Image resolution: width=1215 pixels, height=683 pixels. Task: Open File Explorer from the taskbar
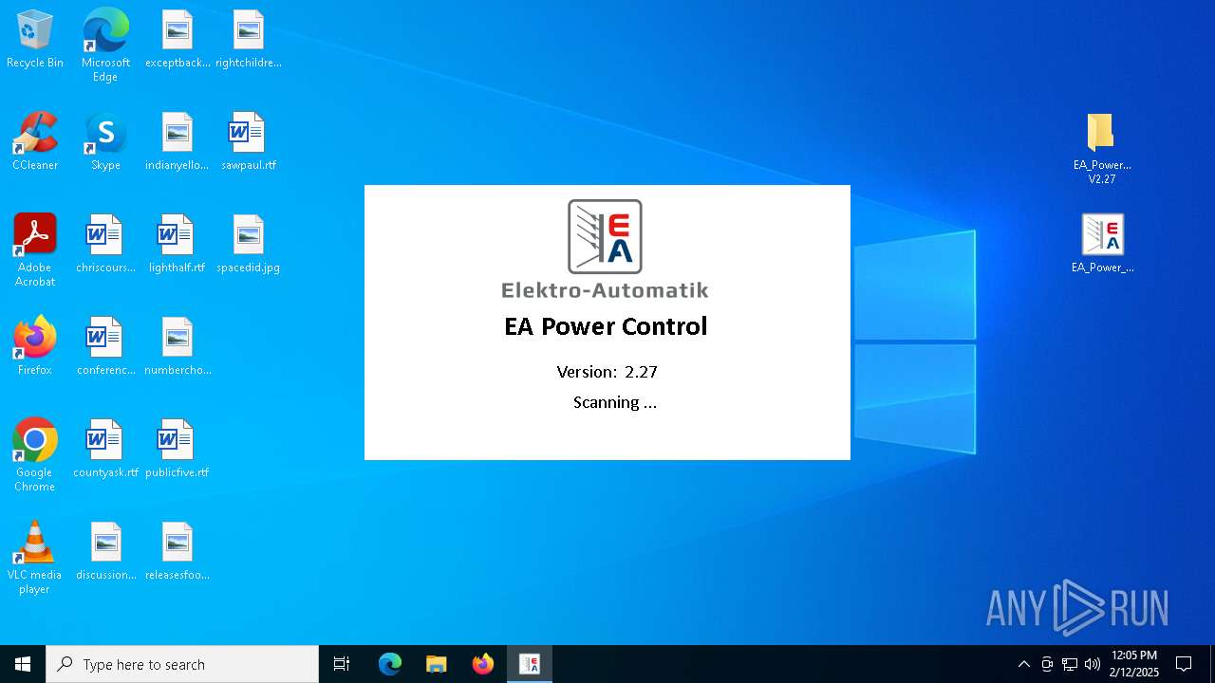pyautogui.click(x=437, y=664)
